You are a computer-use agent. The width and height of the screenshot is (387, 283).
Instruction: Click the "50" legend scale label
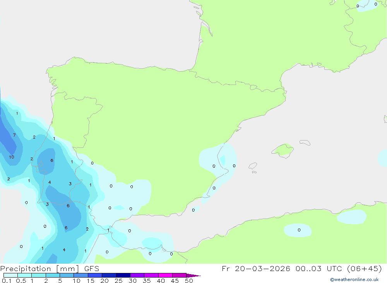point(189,281)
